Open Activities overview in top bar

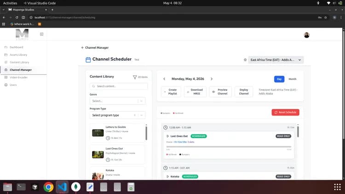(x=10, y=3)
